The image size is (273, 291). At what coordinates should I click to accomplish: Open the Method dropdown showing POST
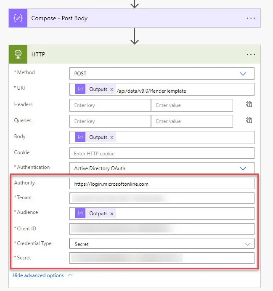pos(162,74)
